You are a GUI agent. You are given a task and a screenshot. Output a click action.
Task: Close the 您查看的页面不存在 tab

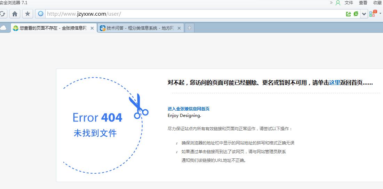(x=92, y=28)
